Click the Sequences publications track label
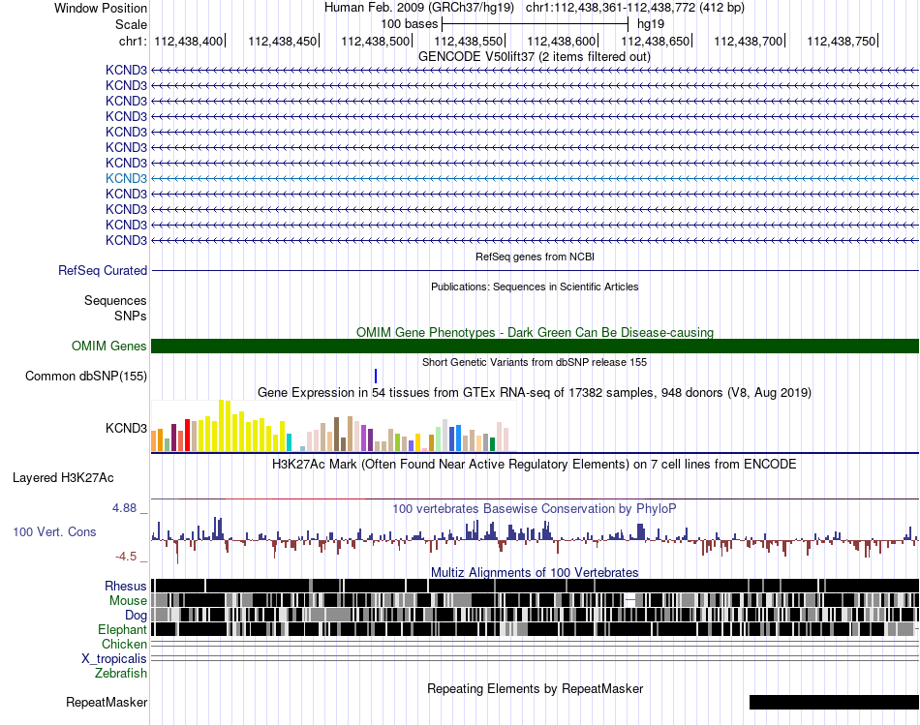The image size is (920, 725). tap(115, 301)
